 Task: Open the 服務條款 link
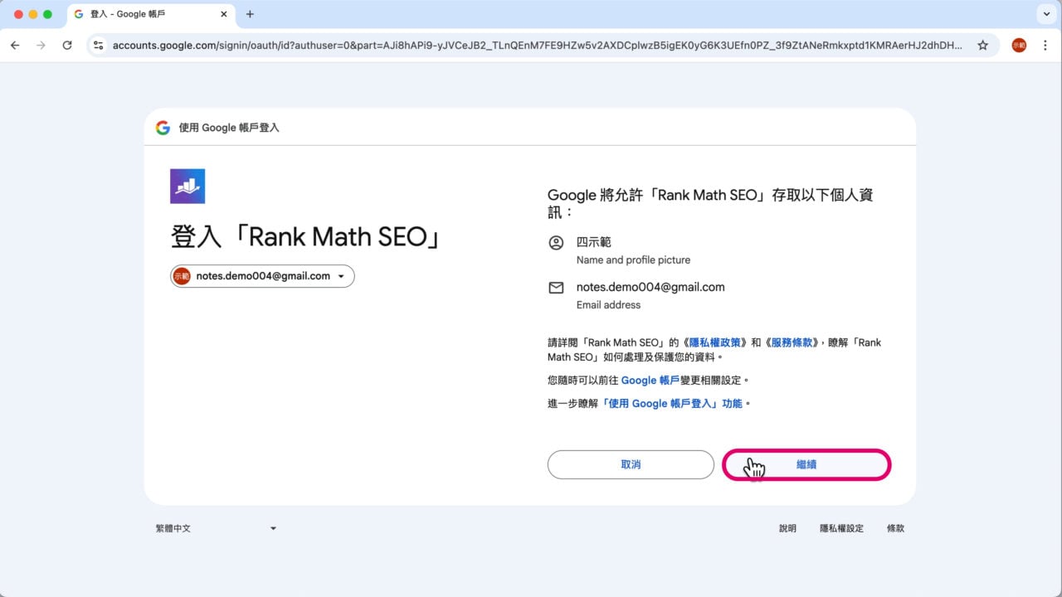[791, 342]
